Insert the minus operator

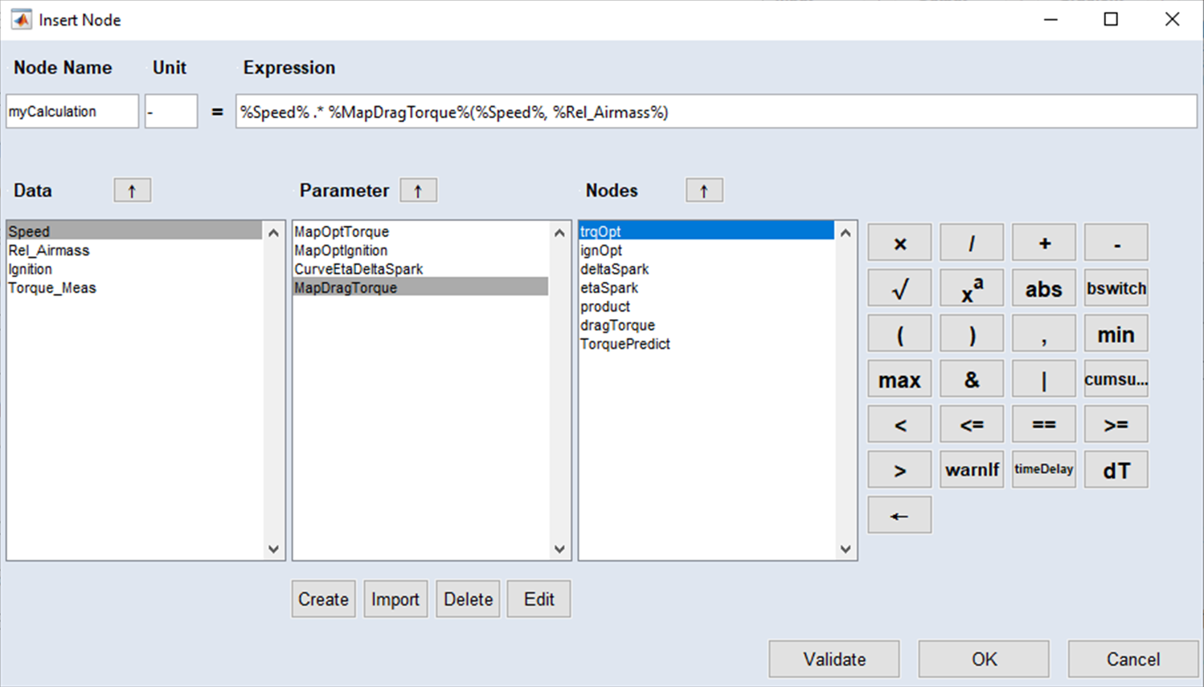point(1116,243)
